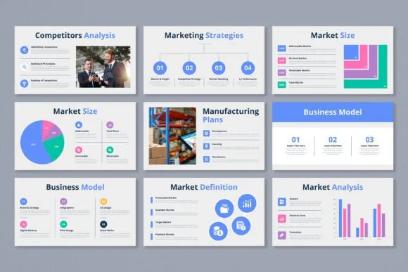This screenshot has height=272, width=408.
Task: Click the calculator icon in Market Definition
Action: pyautogui.click(x=241, y=226)
